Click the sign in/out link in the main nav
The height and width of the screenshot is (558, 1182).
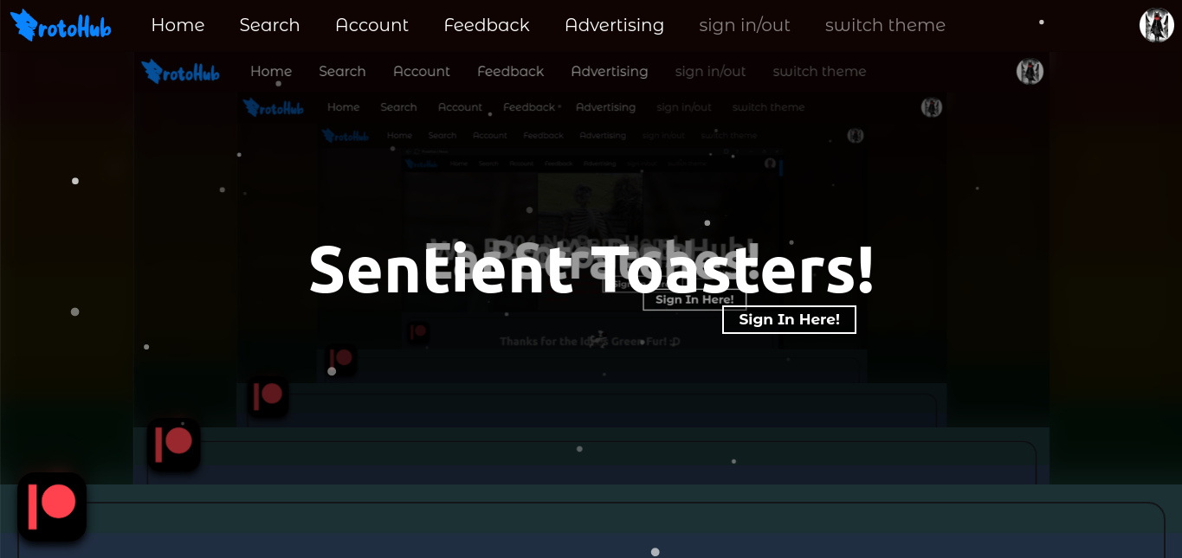(745, 25)
